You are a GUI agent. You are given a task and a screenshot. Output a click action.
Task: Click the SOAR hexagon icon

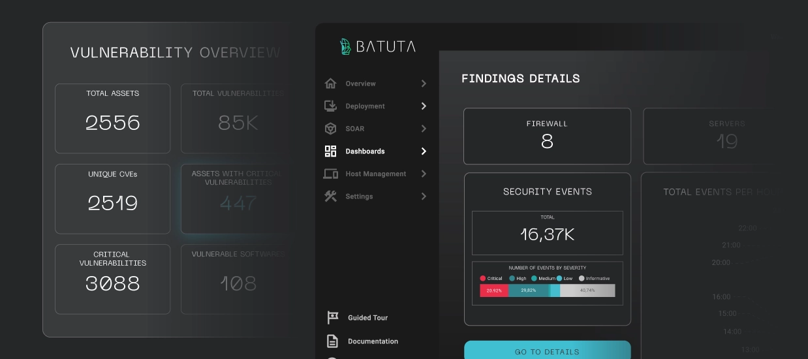[330, 129]
